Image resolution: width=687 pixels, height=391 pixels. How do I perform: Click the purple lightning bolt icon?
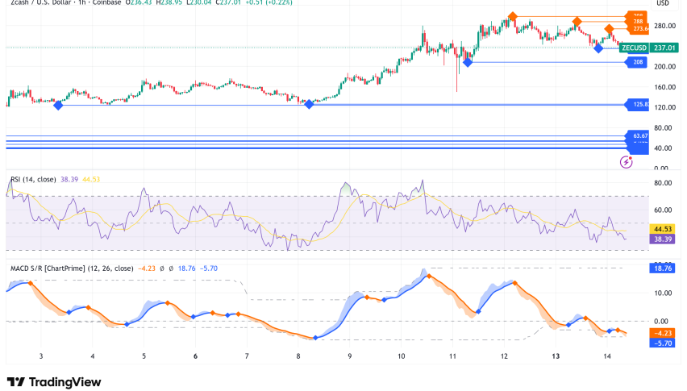(x=627, y=162)
